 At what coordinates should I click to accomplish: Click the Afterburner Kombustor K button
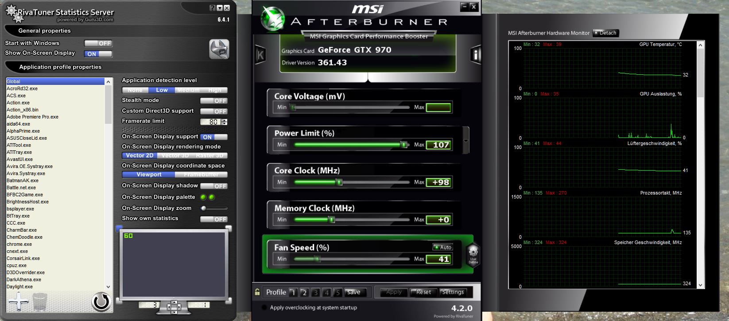[260, 55]
